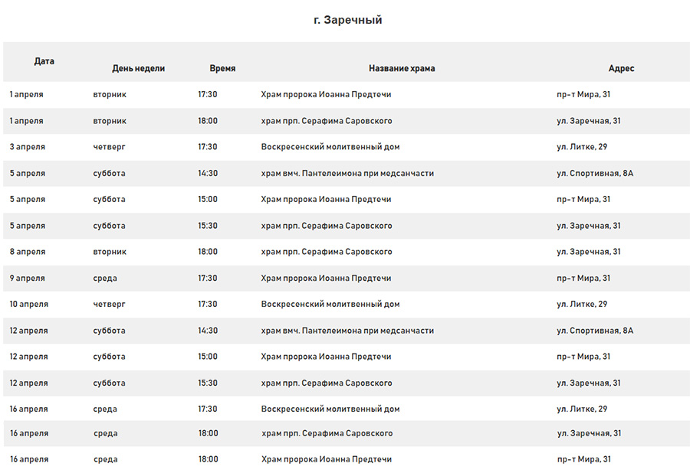The height and width of the screenshot is (473, 690).
Task: Click Пантелеимона temple name in the 12 апреля row
Action: click(347, 331)
